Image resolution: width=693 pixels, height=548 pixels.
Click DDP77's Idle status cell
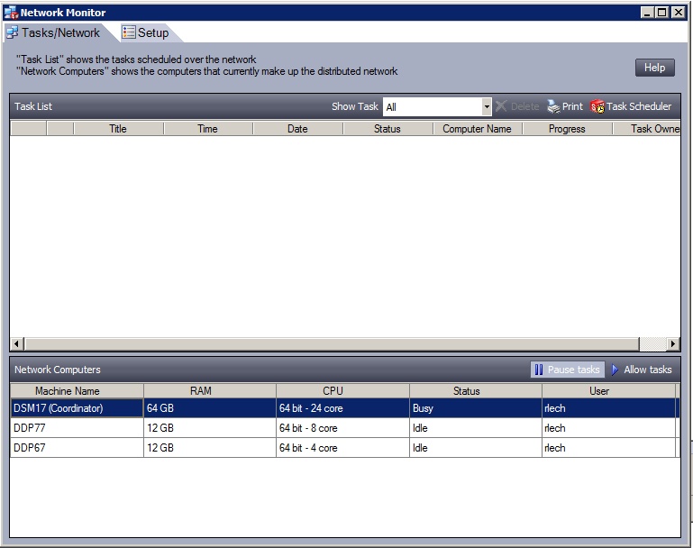click(x=476, y=428)
